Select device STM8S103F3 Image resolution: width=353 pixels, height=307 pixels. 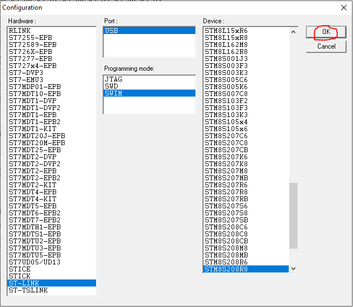click(x=246, y=107)
